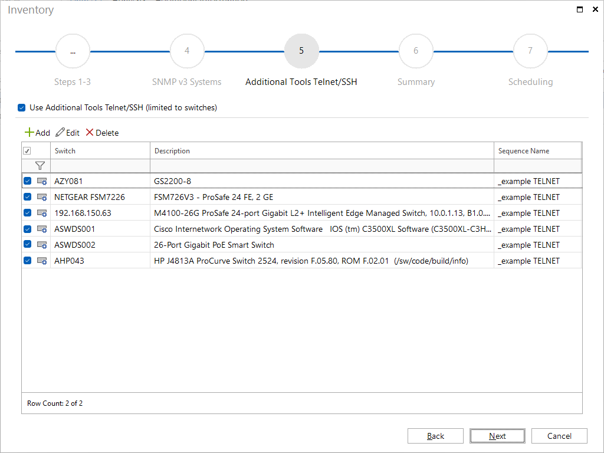Click the switch icon for ASWDS001
The height and width of the screenshot is (453, 604).
pos(42,229)
